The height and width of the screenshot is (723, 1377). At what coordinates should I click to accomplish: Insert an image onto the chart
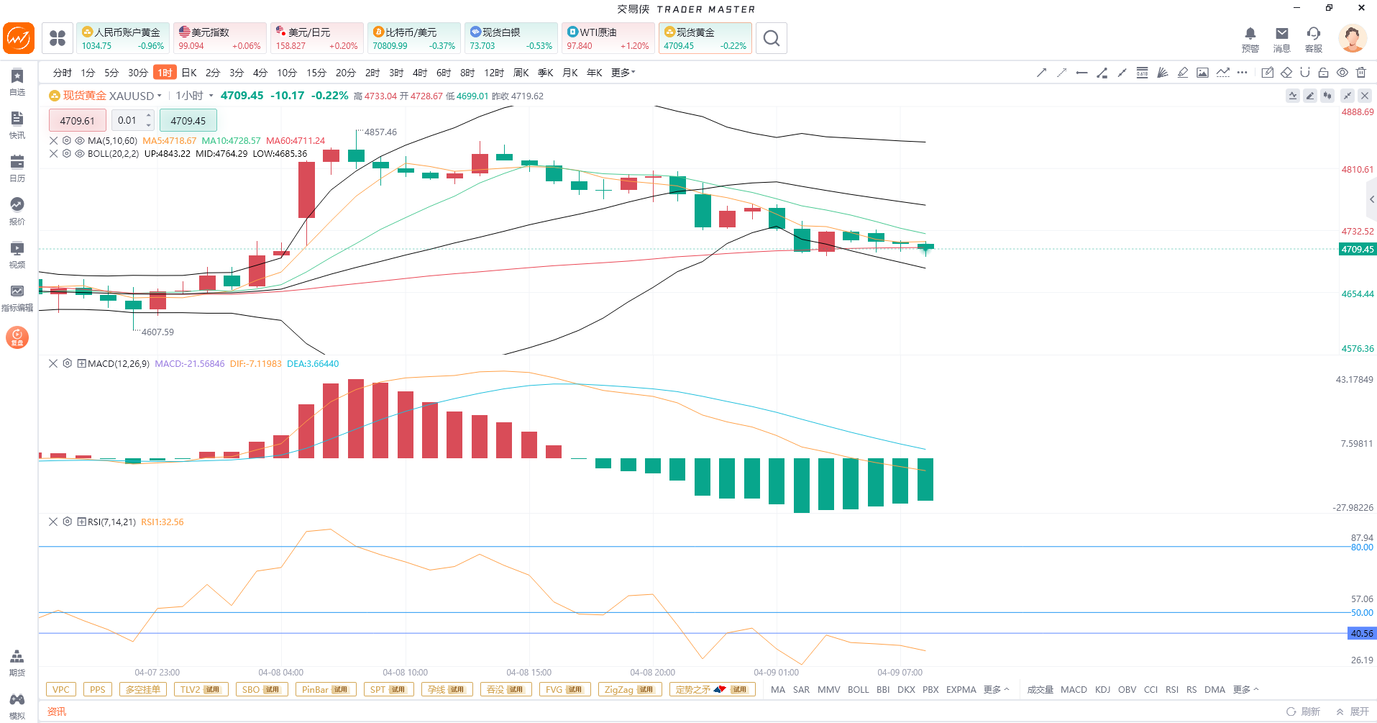pyautogui.click(x=1202, y=73)
